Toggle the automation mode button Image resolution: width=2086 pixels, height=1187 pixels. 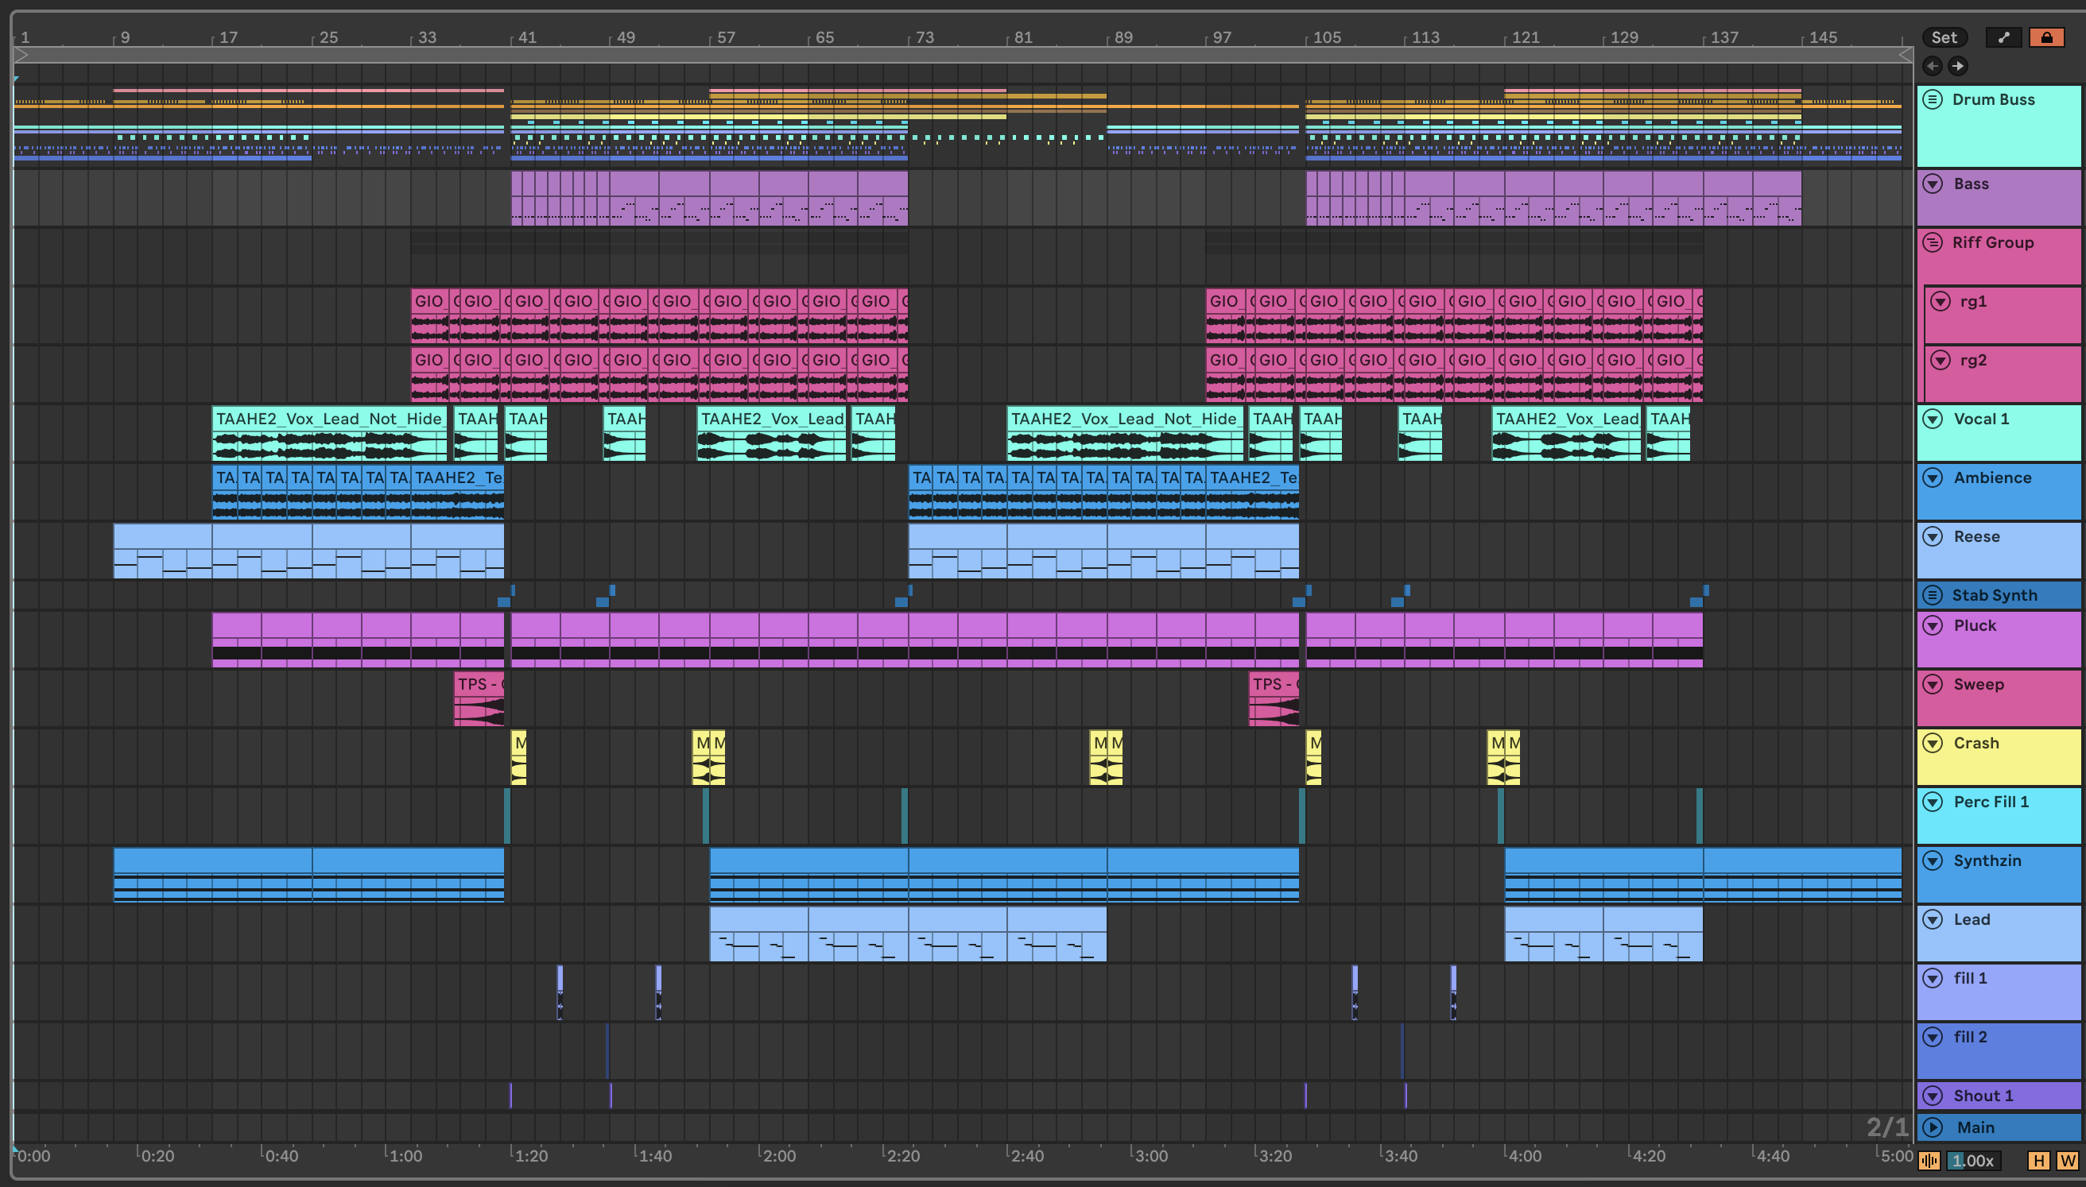tap(2003, 37)
